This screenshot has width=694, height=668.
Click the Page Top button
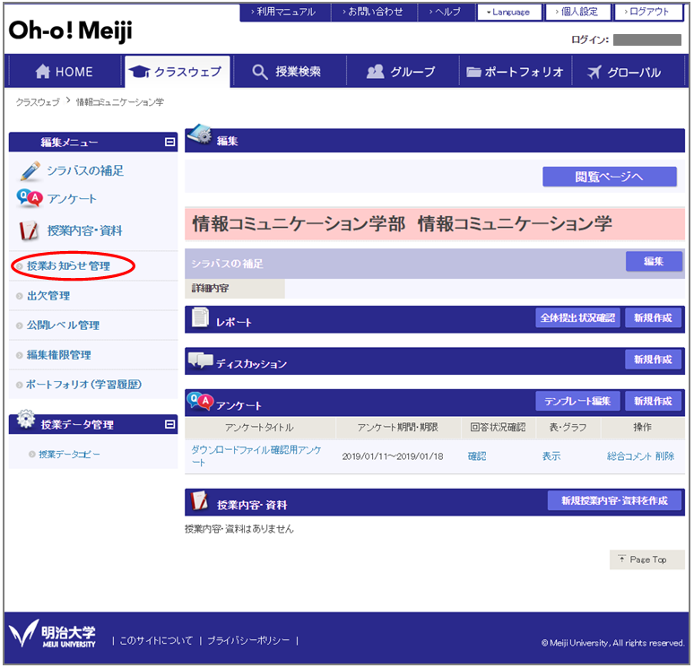click(x=647, y=560)
